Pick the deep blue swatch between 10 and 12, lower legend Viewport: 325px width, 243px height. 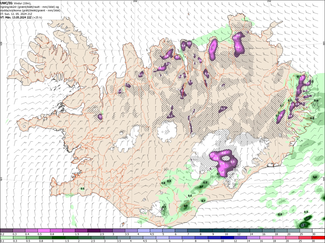coord(227,238)
